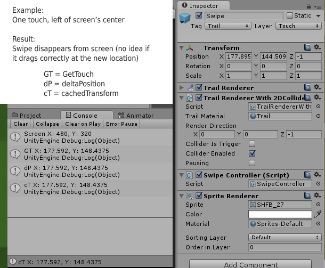Click status bar log message icon

point(13,262)
